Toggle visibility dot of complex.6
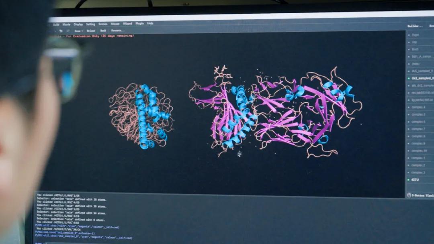 pos(409,122)
